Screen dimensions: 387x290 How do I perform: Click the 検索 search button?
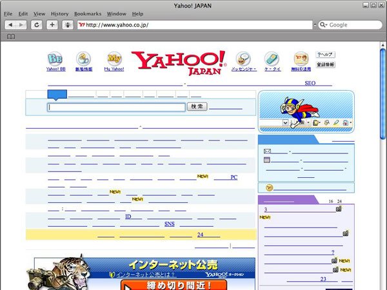coord(197,106)
